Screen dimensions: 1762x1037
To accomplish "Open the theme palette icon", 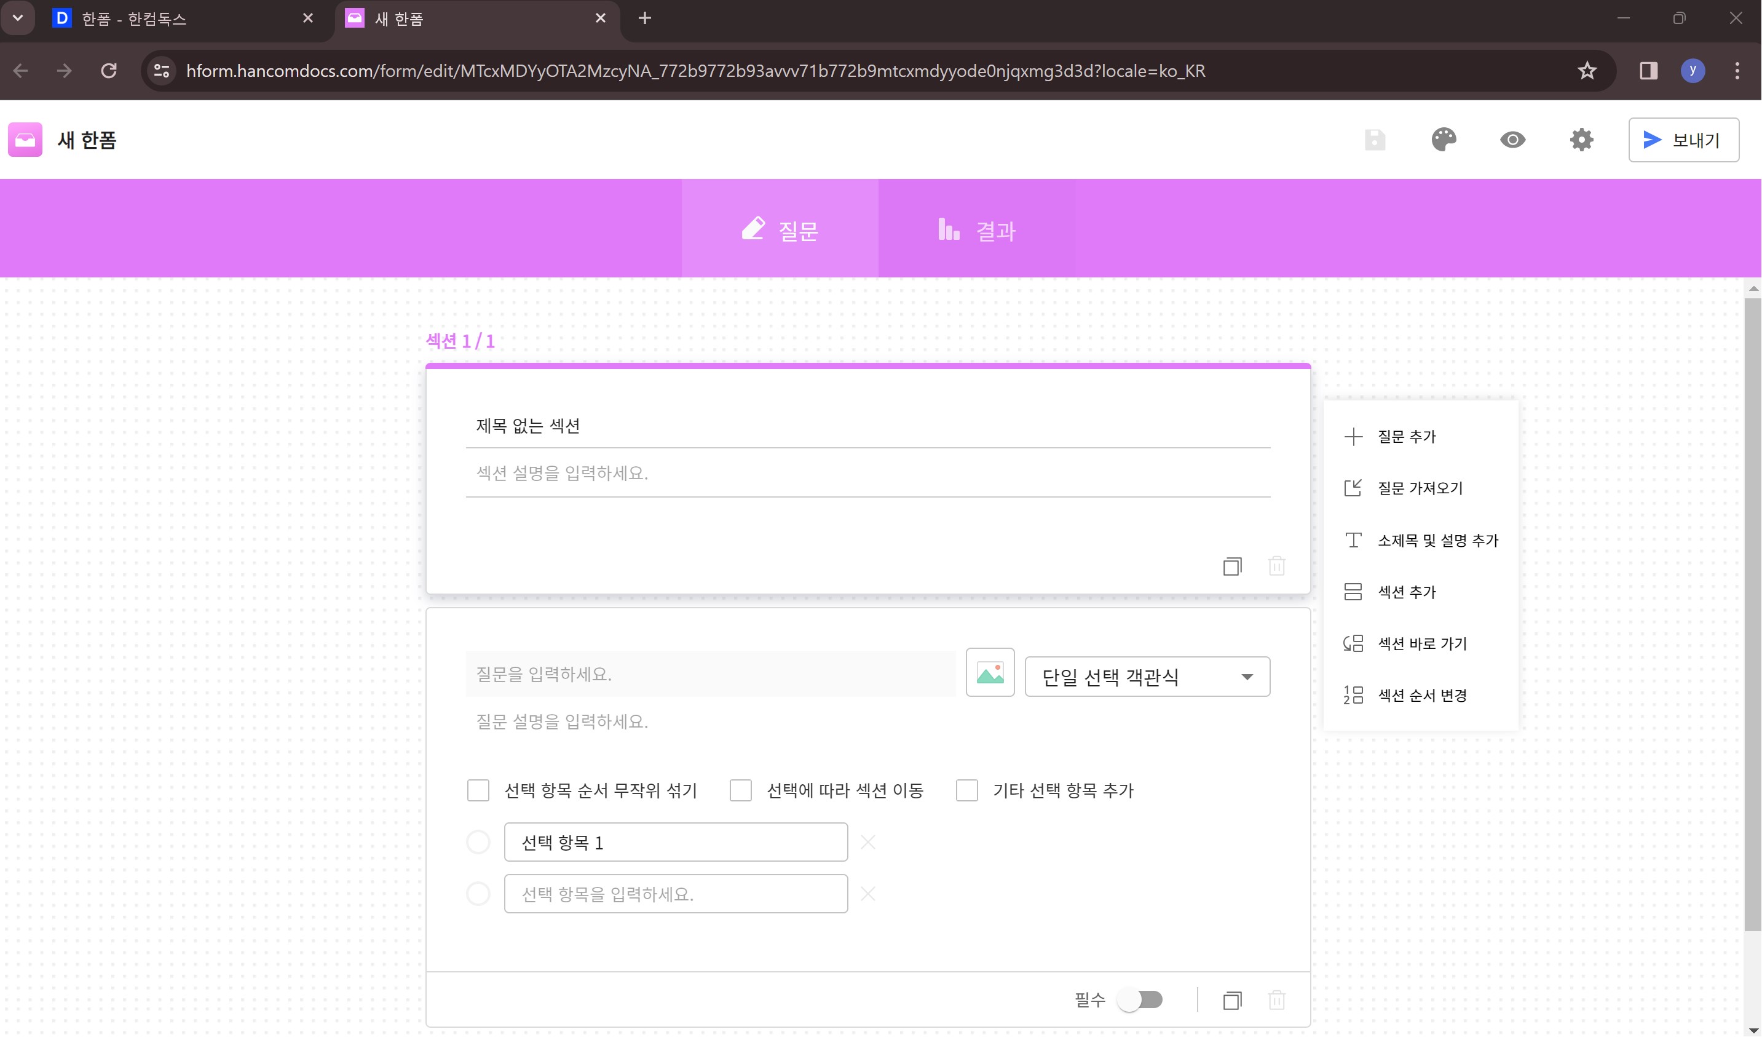I will point(1443,140).
